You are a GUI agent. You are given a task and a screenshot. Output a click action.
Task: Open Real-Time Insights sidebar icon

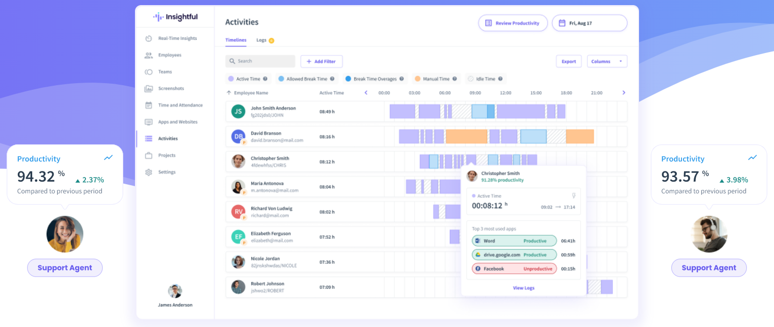coord(149,38)
